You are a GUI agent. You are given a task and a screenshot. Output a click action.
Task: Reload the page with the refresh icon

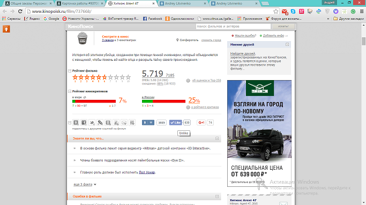[x=20, y=11]
